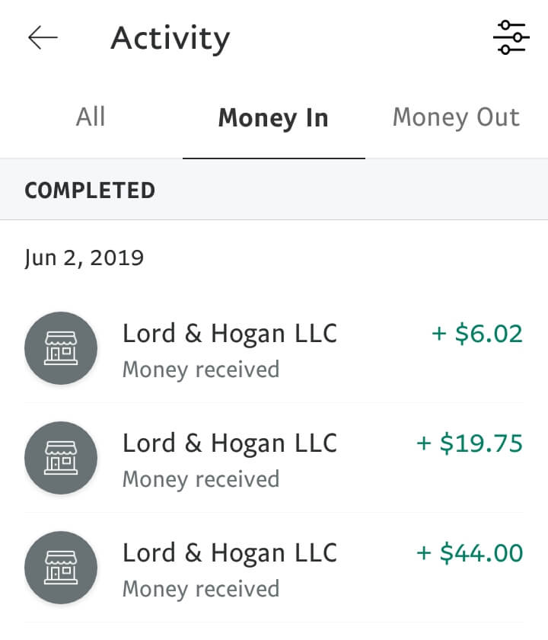This screenshot has width=548, height=640.
Task: Click the Activity page title
Action: point(170,39)
